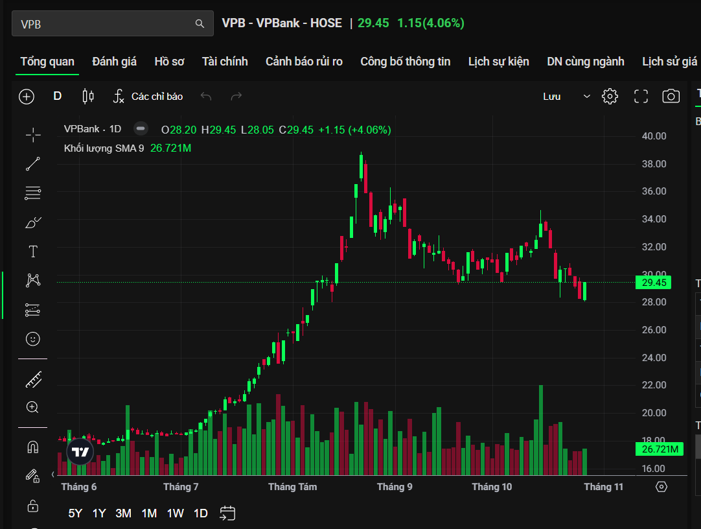Open the emoji sticker tool
The image size is (701, 529).
[33, 339]
